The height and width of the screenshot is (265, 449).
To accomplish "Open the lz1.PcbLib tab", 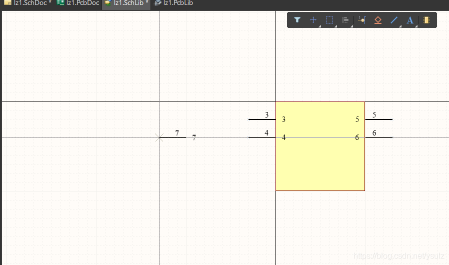I will [173, 3].
